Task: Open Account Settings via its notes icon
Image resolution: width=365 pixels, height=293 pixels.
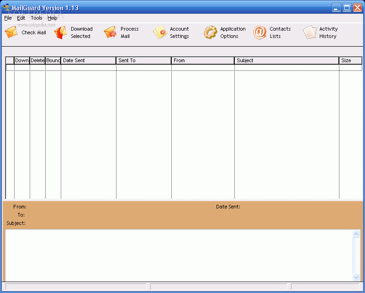Action: (160, 32)
